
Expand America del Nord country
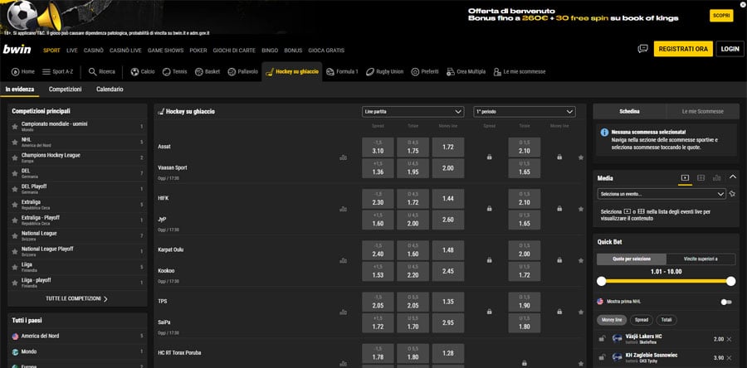coord(77,337)
